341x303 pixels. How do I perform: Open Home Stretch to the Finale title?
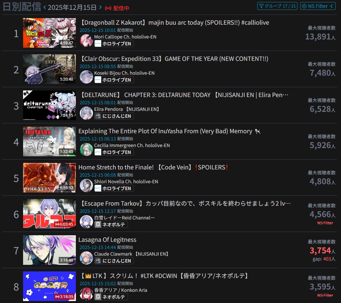coord(153,167)
